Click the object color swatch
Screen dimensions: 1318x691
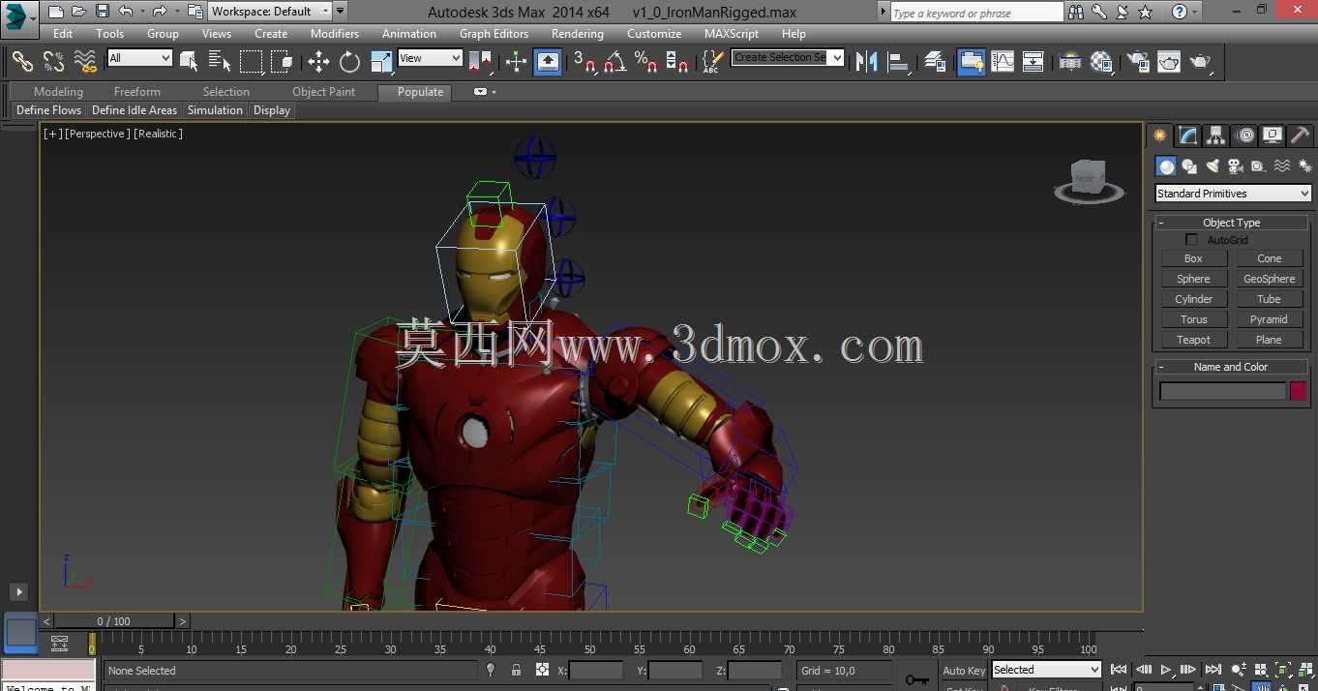tap(1298, 391)
